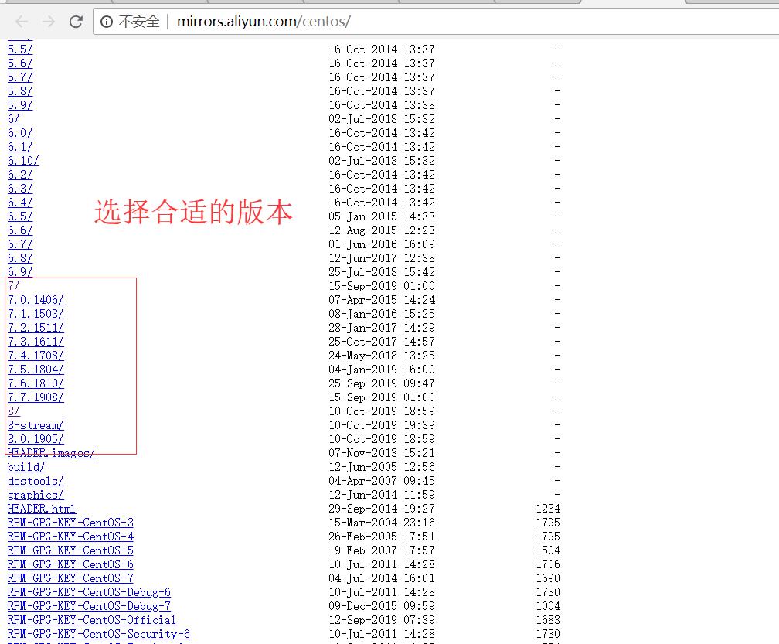Open the 8.0.1905/ directory link
The width and height of the screenshot is (779, 644).
tap(36, 439)
